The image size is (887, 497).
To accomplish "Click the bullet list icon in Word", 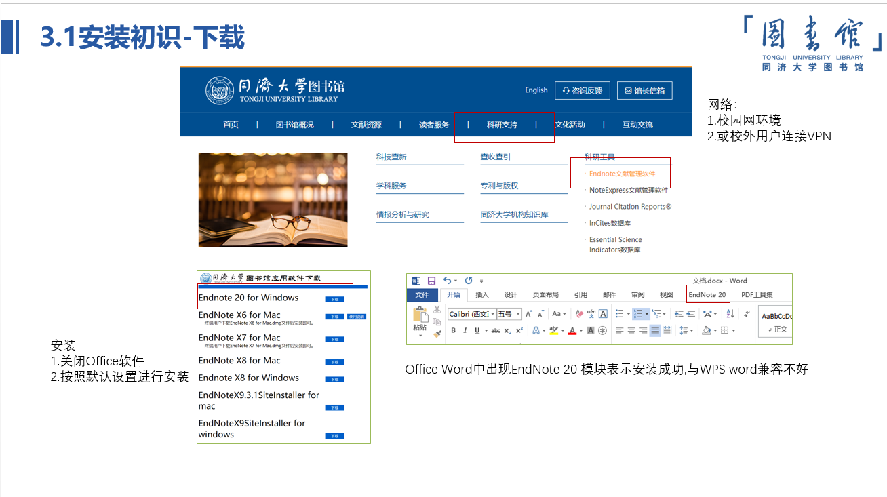I will tap(619, 313).
